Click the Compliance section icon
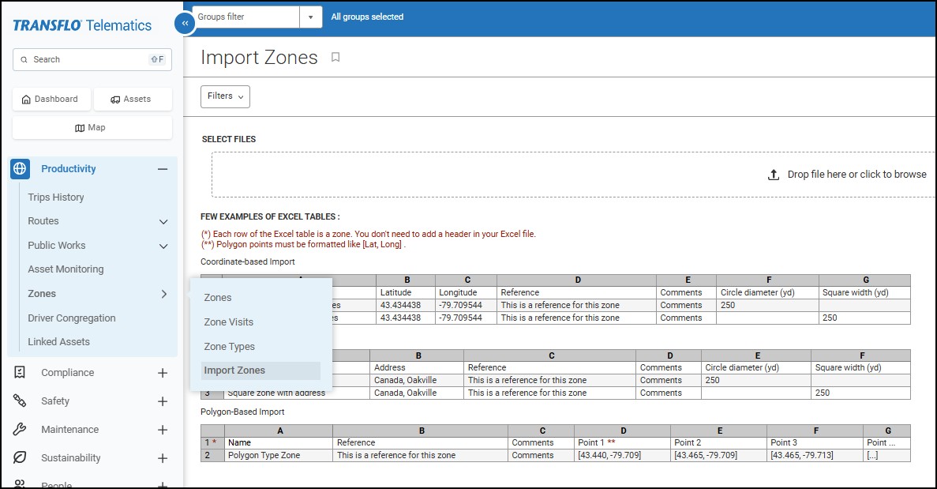The height and width of the screenshot is (489, 937). tap(20, 373)
